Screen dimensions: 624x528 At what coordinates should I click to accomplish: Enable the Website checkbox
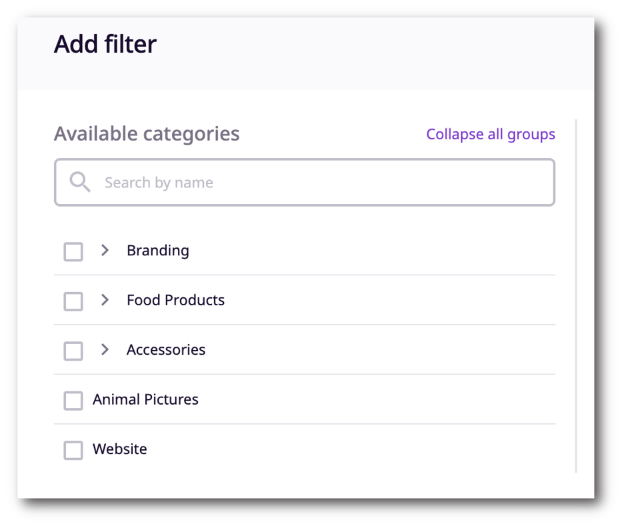coord(73,450)
